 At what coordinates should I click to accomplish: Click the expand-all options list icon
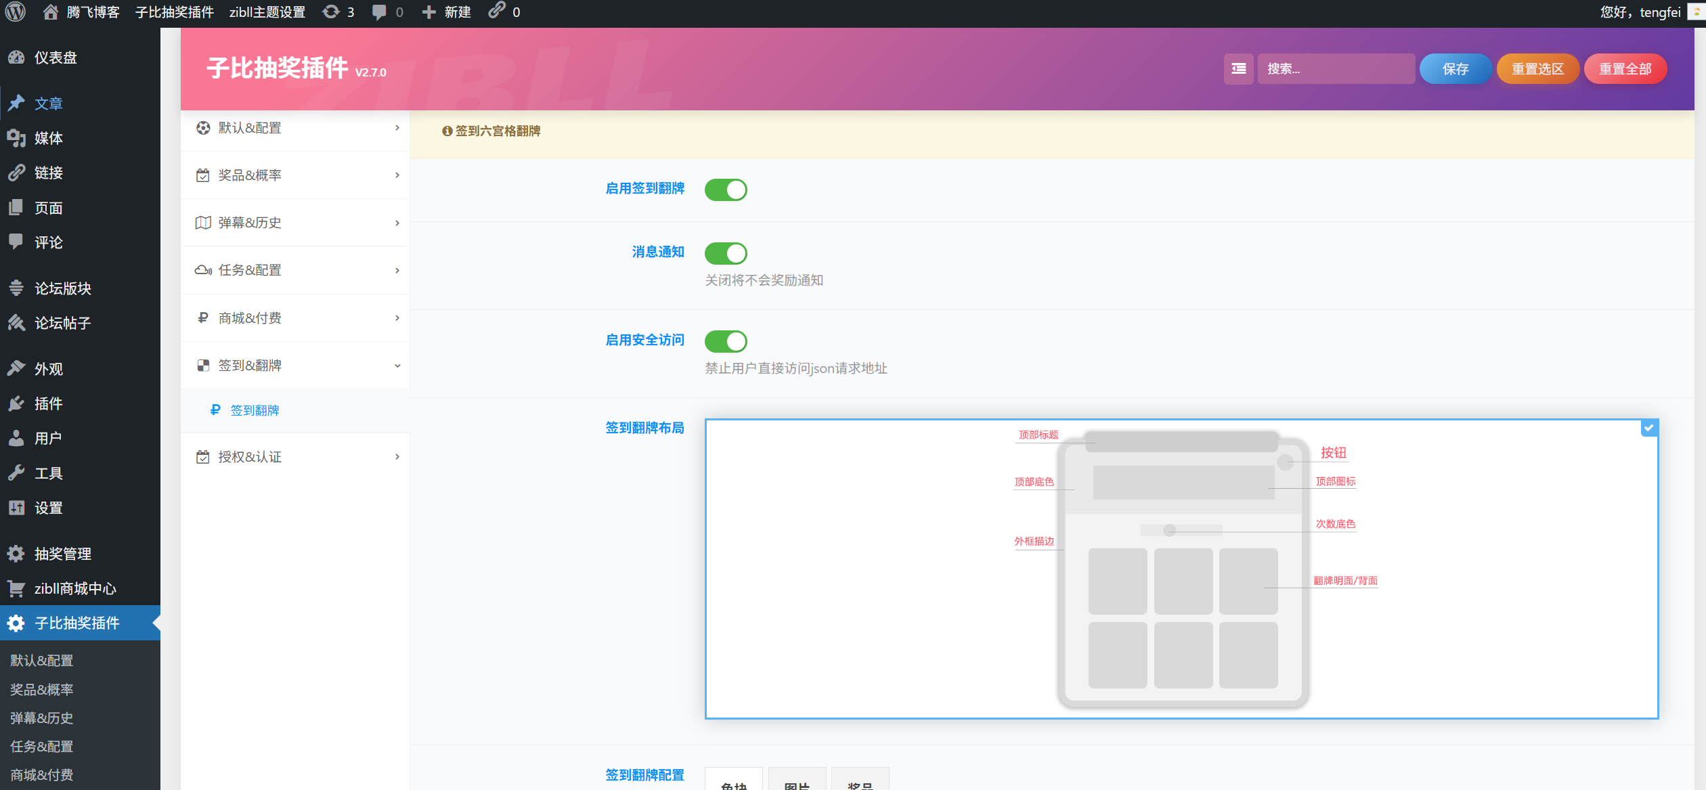[1238, 68]
